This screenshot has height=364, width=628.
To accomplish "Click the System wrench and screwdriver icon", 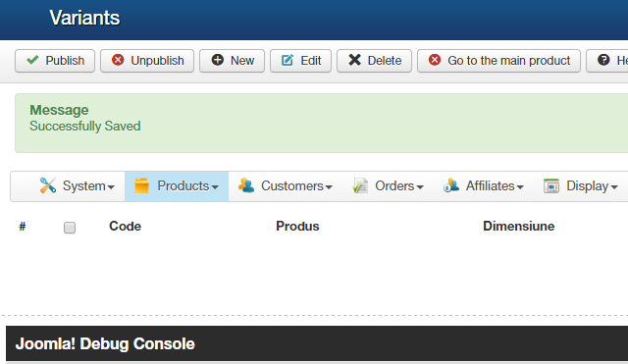I will pos(48,185).
